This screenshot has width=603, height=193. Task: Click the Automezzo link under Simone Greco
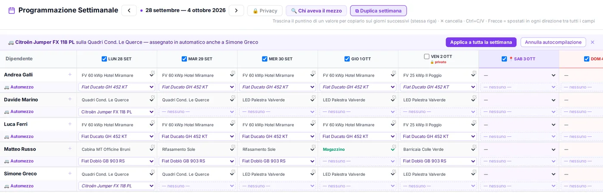click(x=22, y=186)
